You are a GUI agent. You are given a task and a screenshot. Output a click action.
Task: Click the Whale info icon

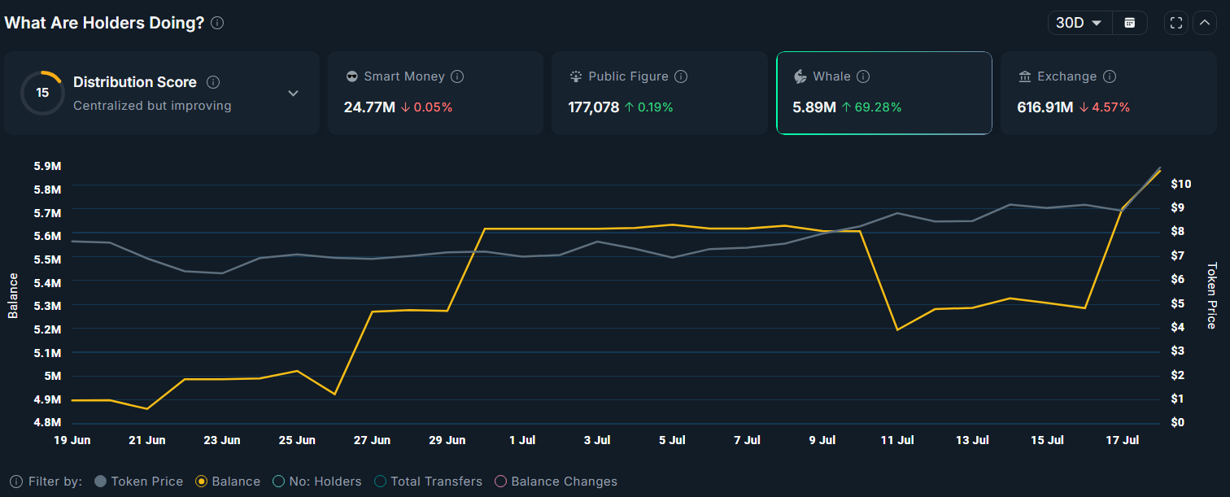tap(863, 76)
